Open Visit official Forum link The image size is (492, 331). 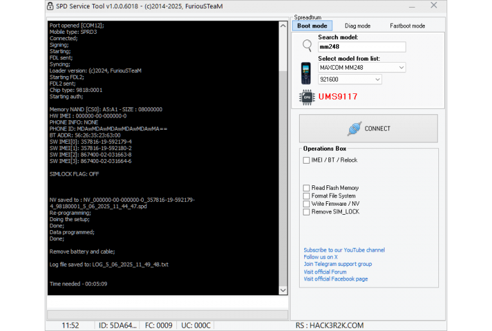[x=325, y=272]
